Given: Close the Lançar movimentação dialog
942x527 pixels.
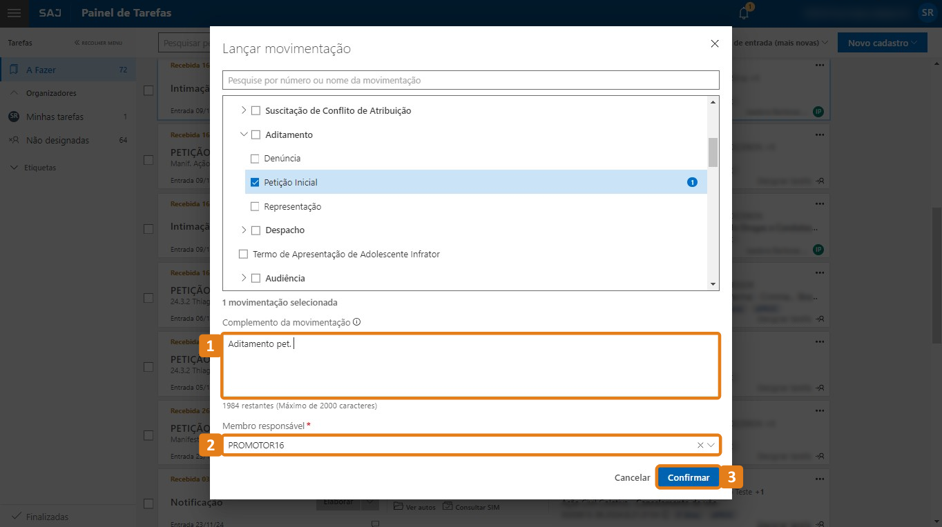Looking at the screenshot, I should 715,43.
